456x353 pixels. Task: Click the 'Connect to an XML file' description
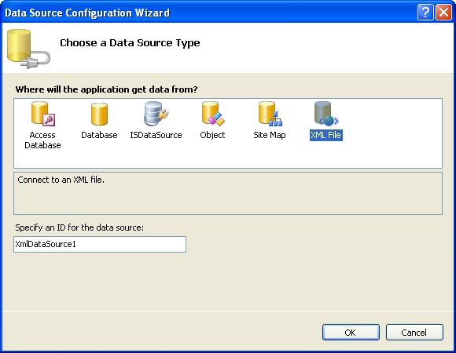pos(61,180)
